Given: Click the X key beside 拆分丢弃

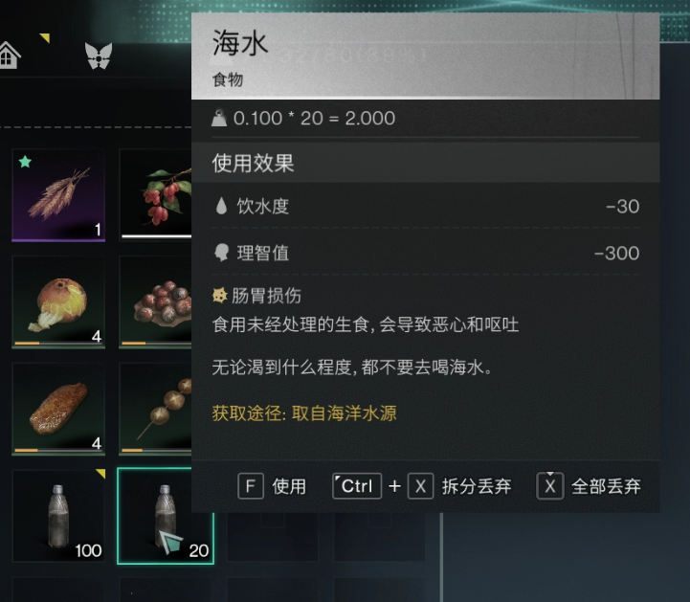Looking at the screenshot, I should [x=421, y=486].
